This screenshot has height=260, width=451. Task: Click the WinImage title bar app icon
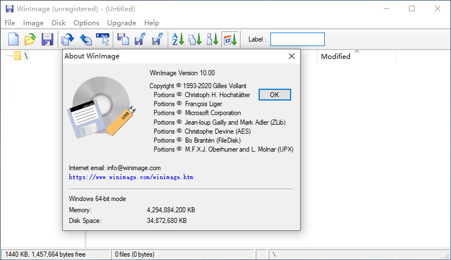point(10,8)
